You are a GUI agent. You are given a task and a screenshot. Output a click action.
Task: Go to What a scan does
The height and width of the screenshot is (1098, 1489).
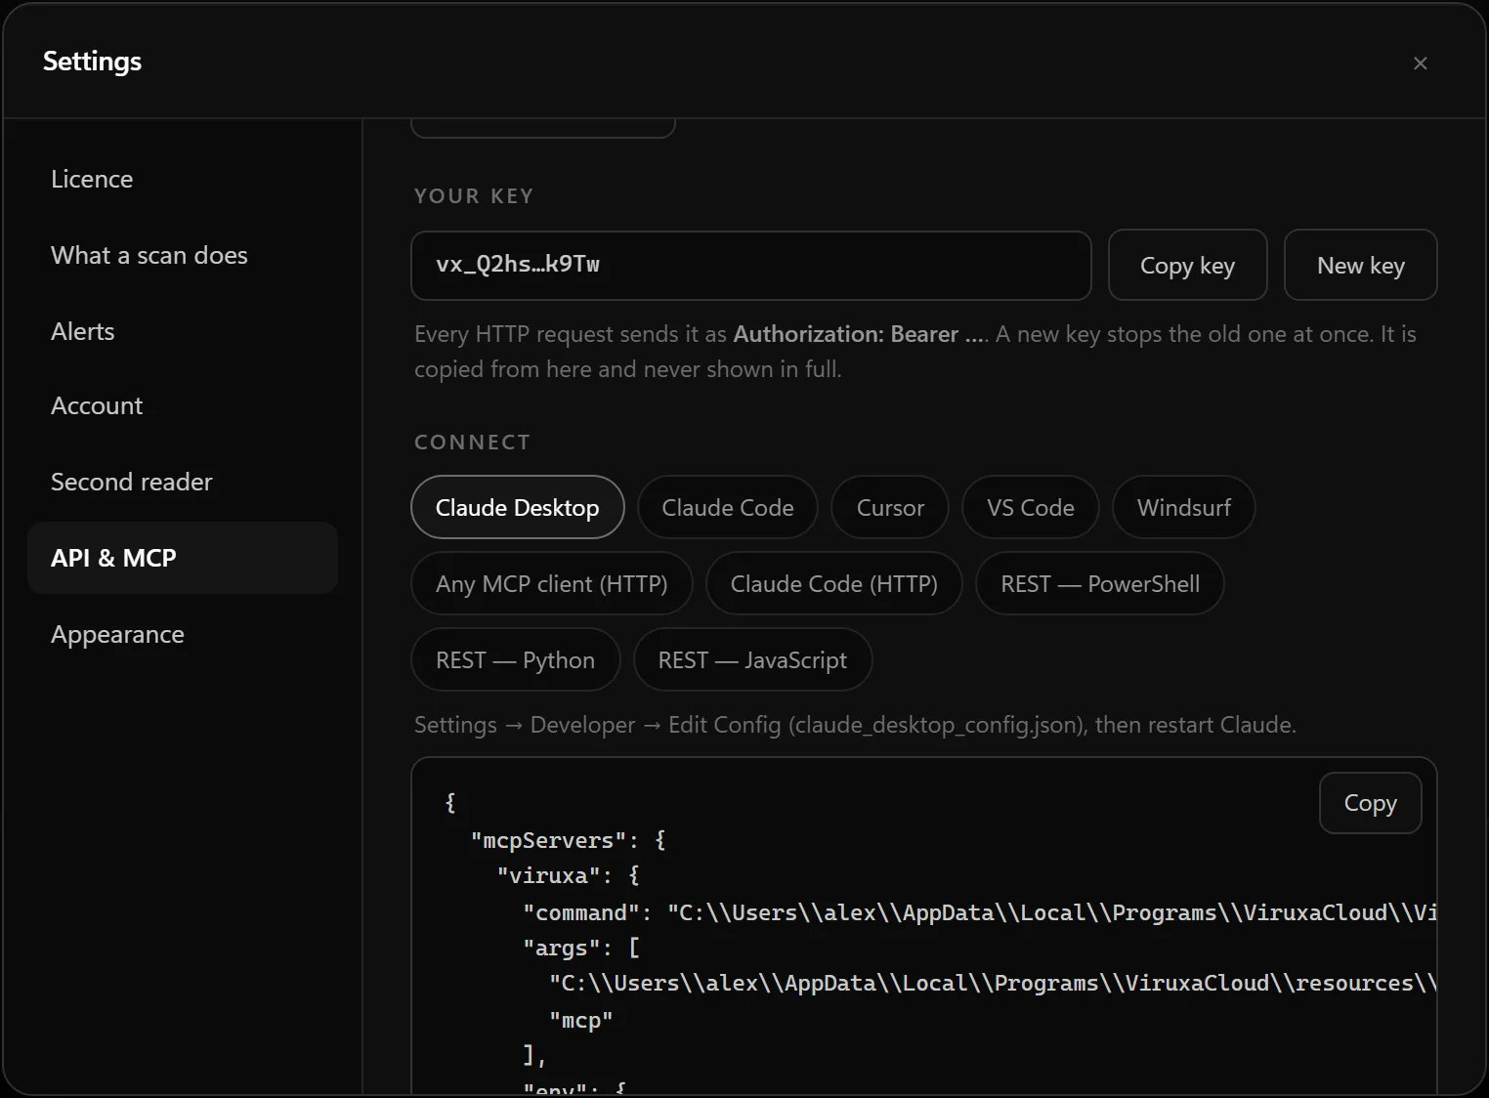coord(183,255)
